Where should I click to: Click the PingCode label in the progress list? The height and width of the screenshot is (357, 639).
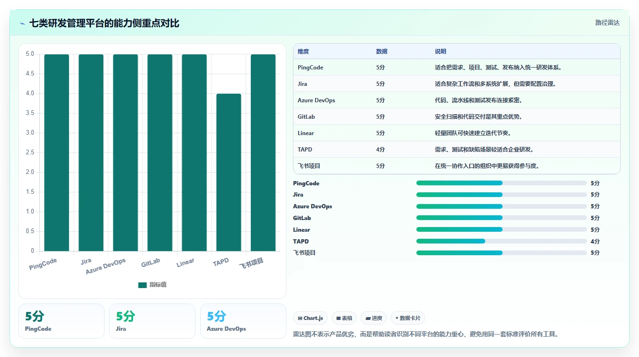(x=306, y=183)
